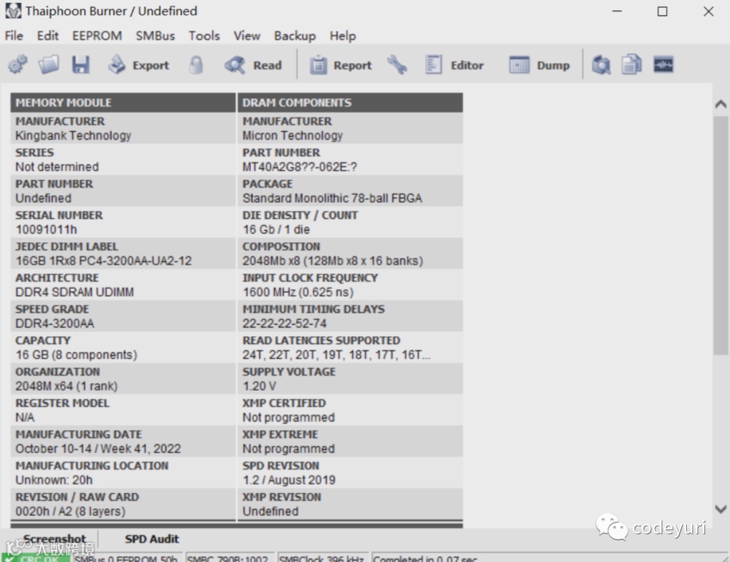Open the File menu
Image resolution: width=730 pixels, height=562 pixels.
(x=14, y=36)
